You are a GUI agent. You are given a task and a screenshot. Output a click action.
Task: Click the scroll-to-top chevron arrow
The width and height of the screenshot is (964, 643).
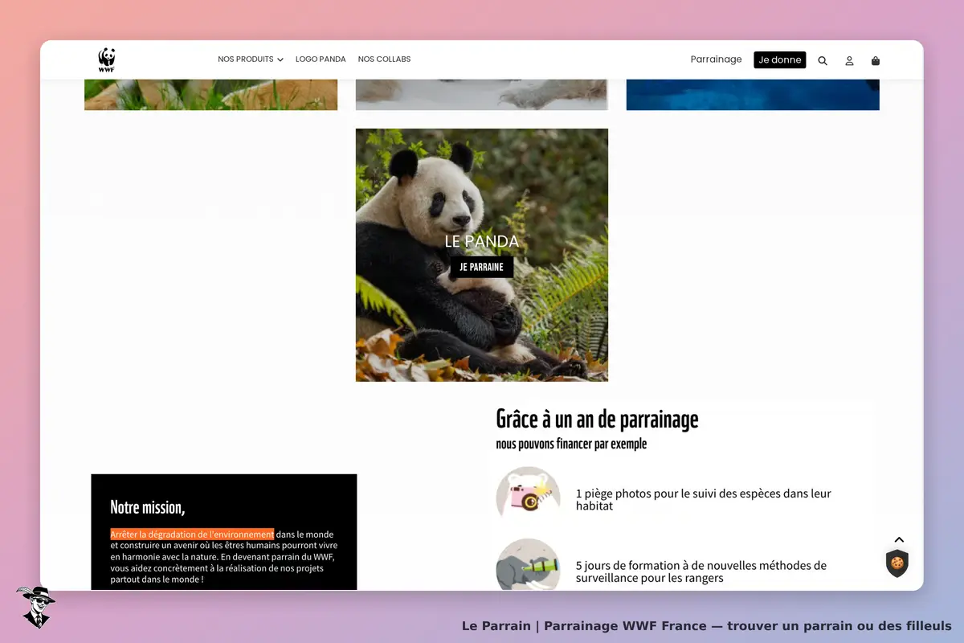coord(900,539)
